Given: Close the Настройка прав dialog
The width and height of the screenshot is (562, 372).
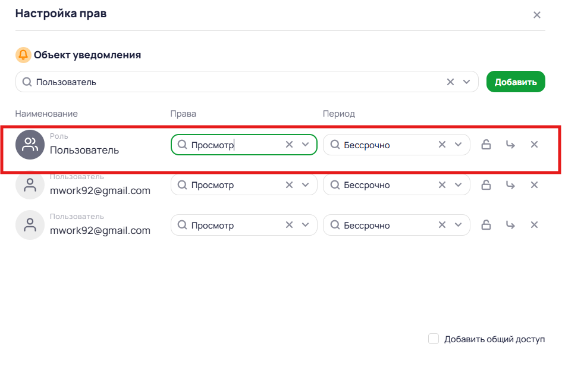Looking at the screenshot, I should click(537, 15).
